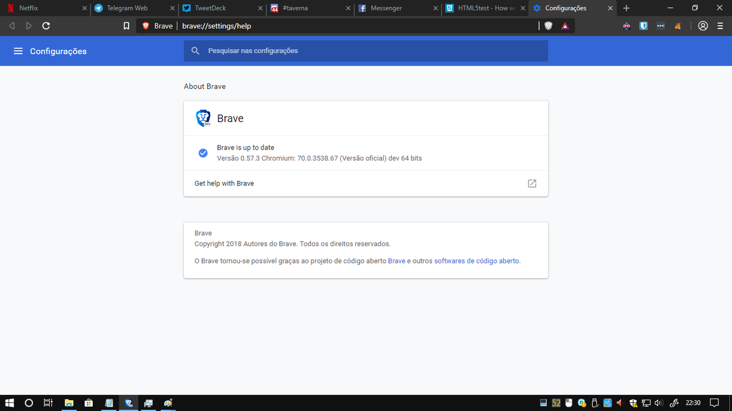Open the MetaMask fox extension
This screenshot has height=411, width=732.
[x=678, y=26]
